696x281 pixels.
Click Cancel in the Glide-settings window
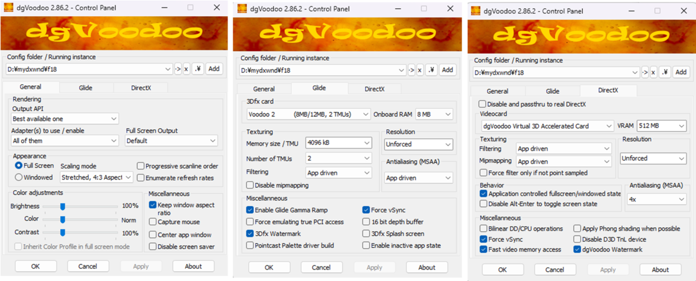click(321, 268)
